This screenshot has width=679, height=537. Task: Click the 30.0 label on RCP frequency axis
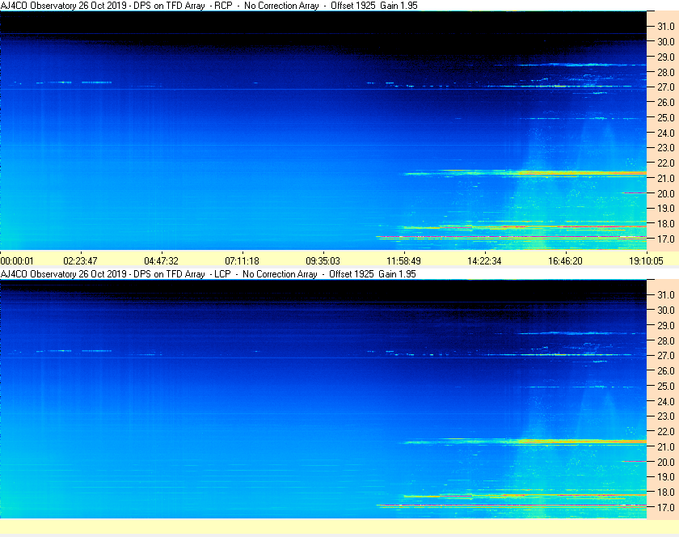coord(666,41)
